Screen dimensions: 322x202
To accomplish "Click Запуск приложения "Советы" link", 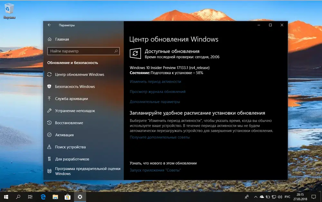I will pyautogui.click(x=155, y=170).
